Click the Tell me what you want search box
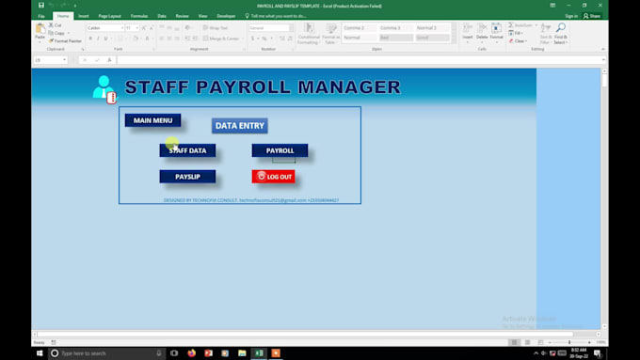The width and height of the screenshot is (640, 360). [x=276, y=16]
